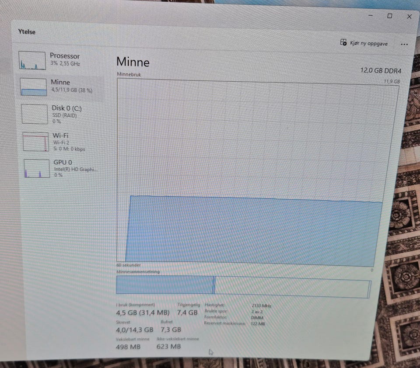Click the '623 MB' ikke-vekslebart minne value
Viewport: 420px width, 368px height.
click(168, 347)
